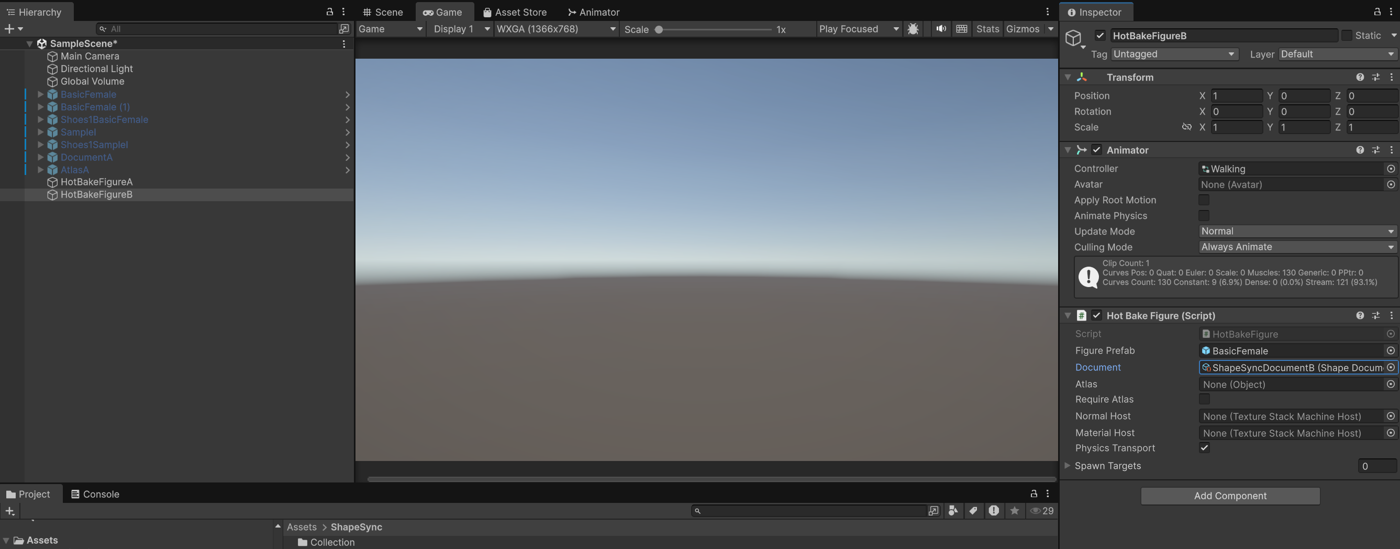Click the Add Component button
The width and height of the screenshot is (1400, 549).
pyautogui.click(x=1230, y=496)
